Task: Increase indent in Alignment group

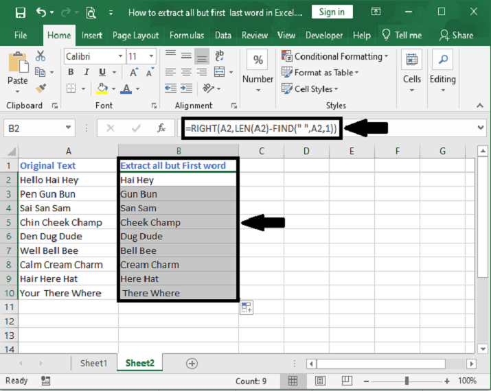Action: click(x=187, y=88)
